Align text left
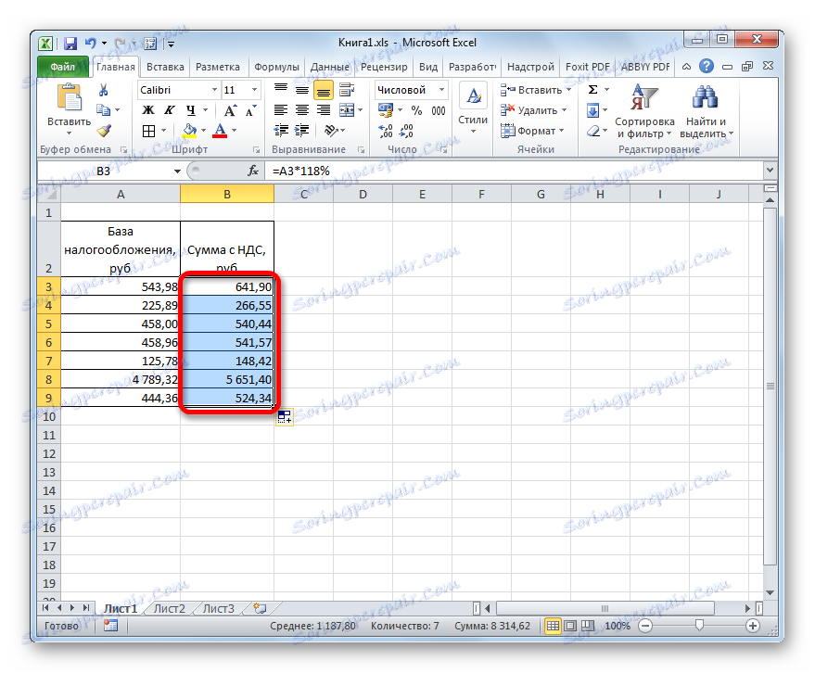 pyautogui.click(x=281, y=110)
